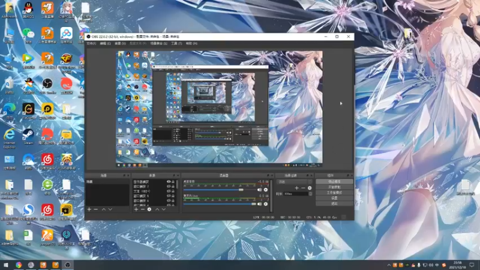Remove selected source with the minus icon
This screenshot has width=480, height=270.
tap(143, 209)
